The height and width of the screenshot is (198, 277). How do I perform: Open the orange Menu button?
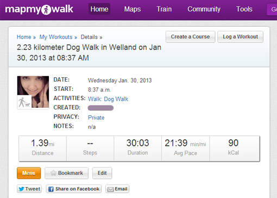[x=29, y=173]
